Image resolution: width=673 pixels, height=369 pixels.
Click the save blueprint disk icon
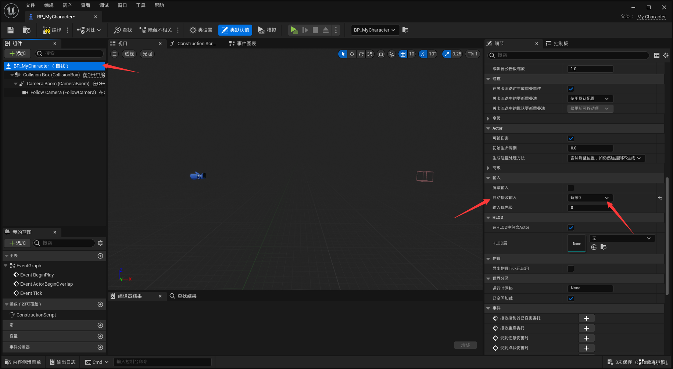(11, 30)
